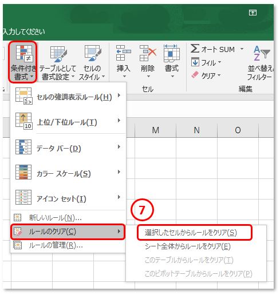The image size is (280, 295).
Task: Choose アイコン セット(I) menu entry
Action: [68, 197]
